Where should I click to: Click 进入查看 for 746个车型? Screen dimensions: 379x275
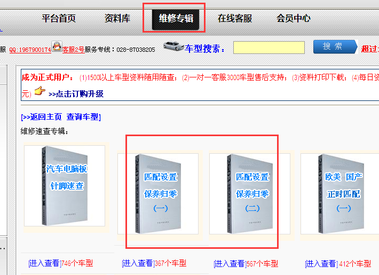coord(44,263)
